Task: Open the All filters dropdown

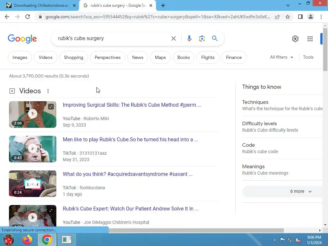Action: point(282,57)
